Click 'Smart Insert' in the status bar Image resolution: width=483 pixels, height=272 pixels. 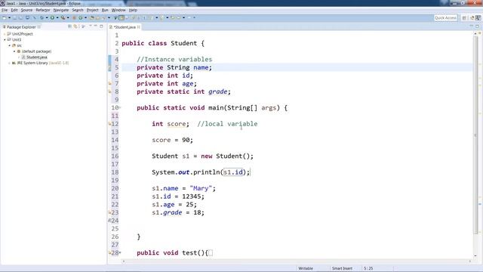342,268
